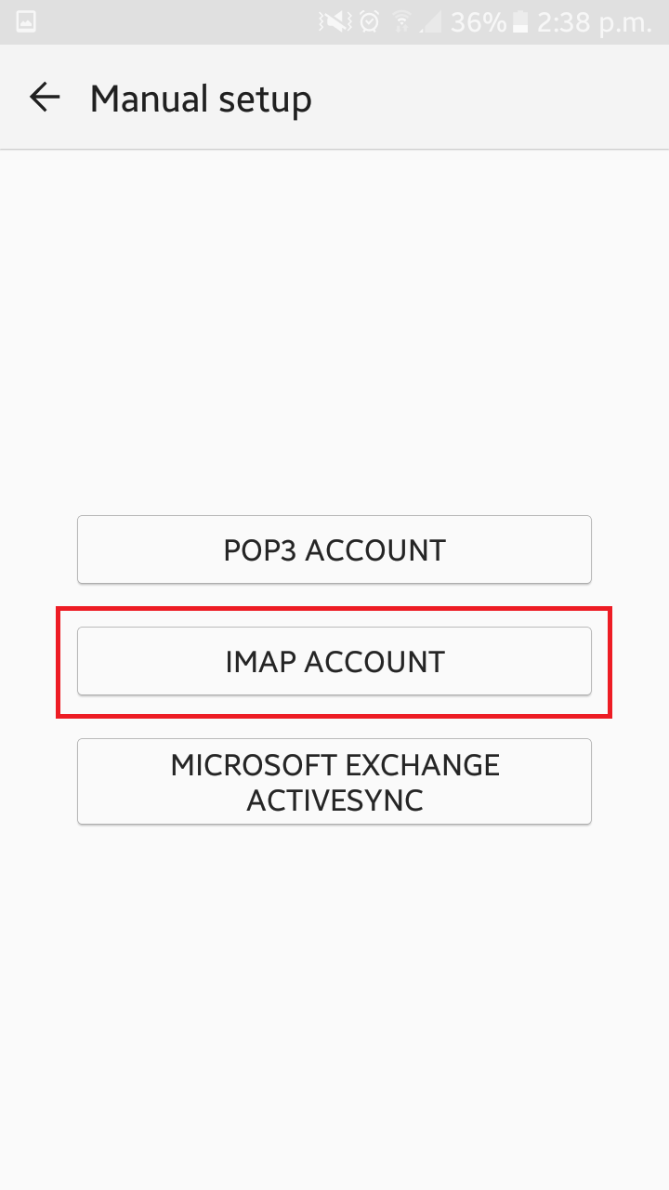Tap the battery icon in status bar
Image resolution: width=669 pixels, height=1190 pixels.
pyautogui.click(x=520, y=21)
